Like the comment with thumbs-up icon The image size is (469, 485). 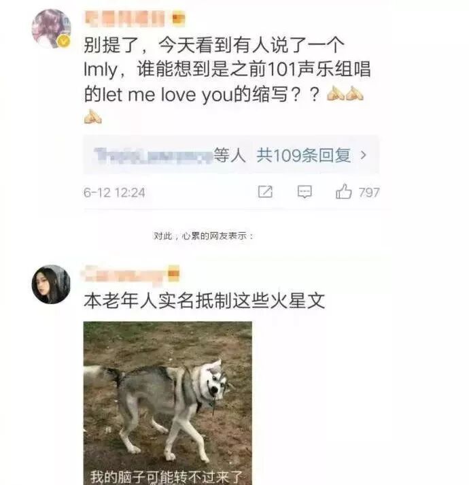(343, 191)
